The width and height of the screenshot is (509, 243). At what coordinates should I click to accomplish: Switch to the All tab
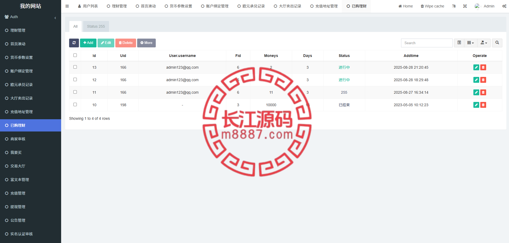coord(75,26)
